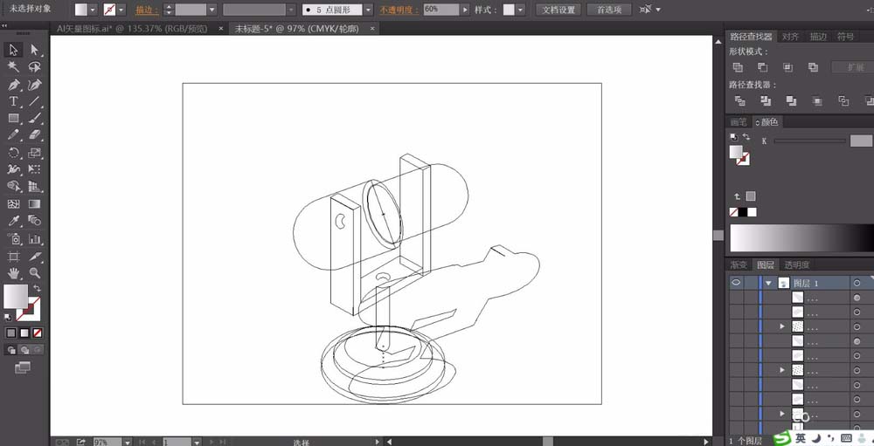Open the 5 点圆形 brush dropdown

(x=368, y=10)
